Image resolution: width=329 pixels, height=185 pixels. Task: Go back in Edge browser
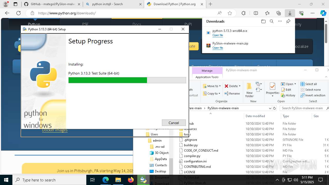(7, 13)
